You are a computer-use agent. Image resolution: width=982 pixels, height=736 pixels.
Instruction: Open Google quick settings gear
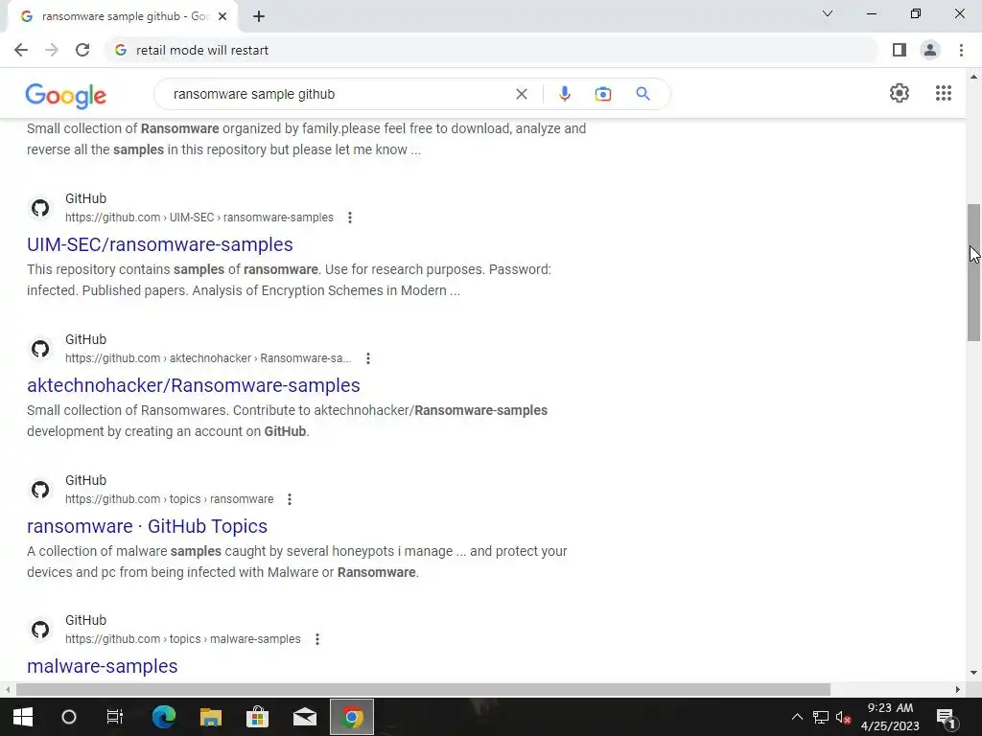[900, 93]
